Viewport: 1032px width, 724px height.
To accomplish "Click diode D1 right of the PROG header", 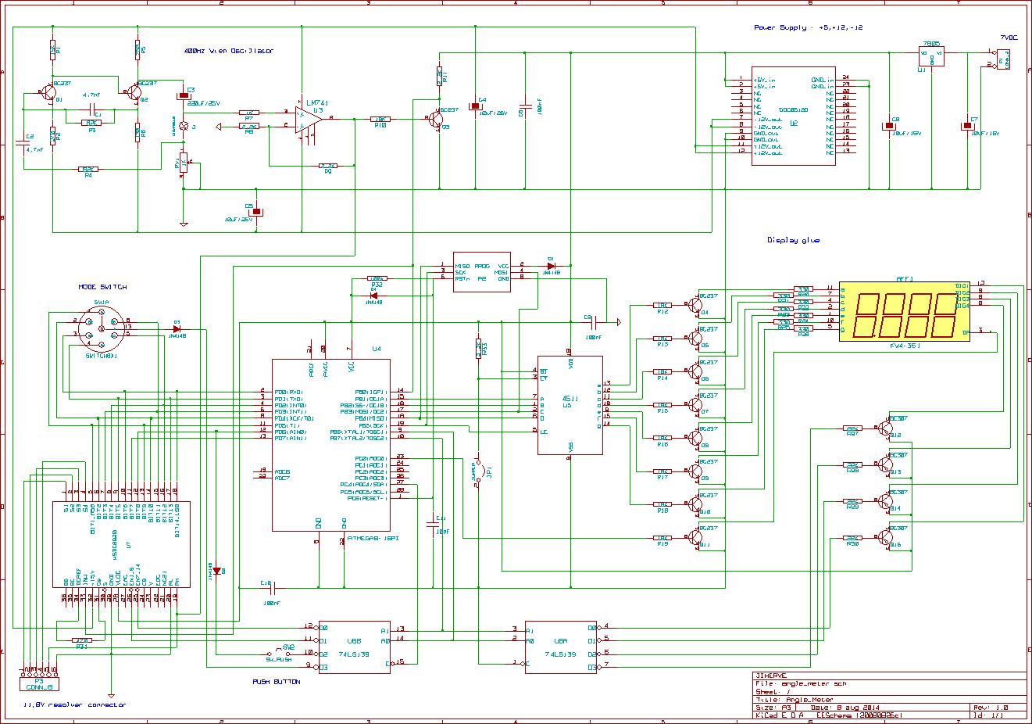I will (550, 265).
